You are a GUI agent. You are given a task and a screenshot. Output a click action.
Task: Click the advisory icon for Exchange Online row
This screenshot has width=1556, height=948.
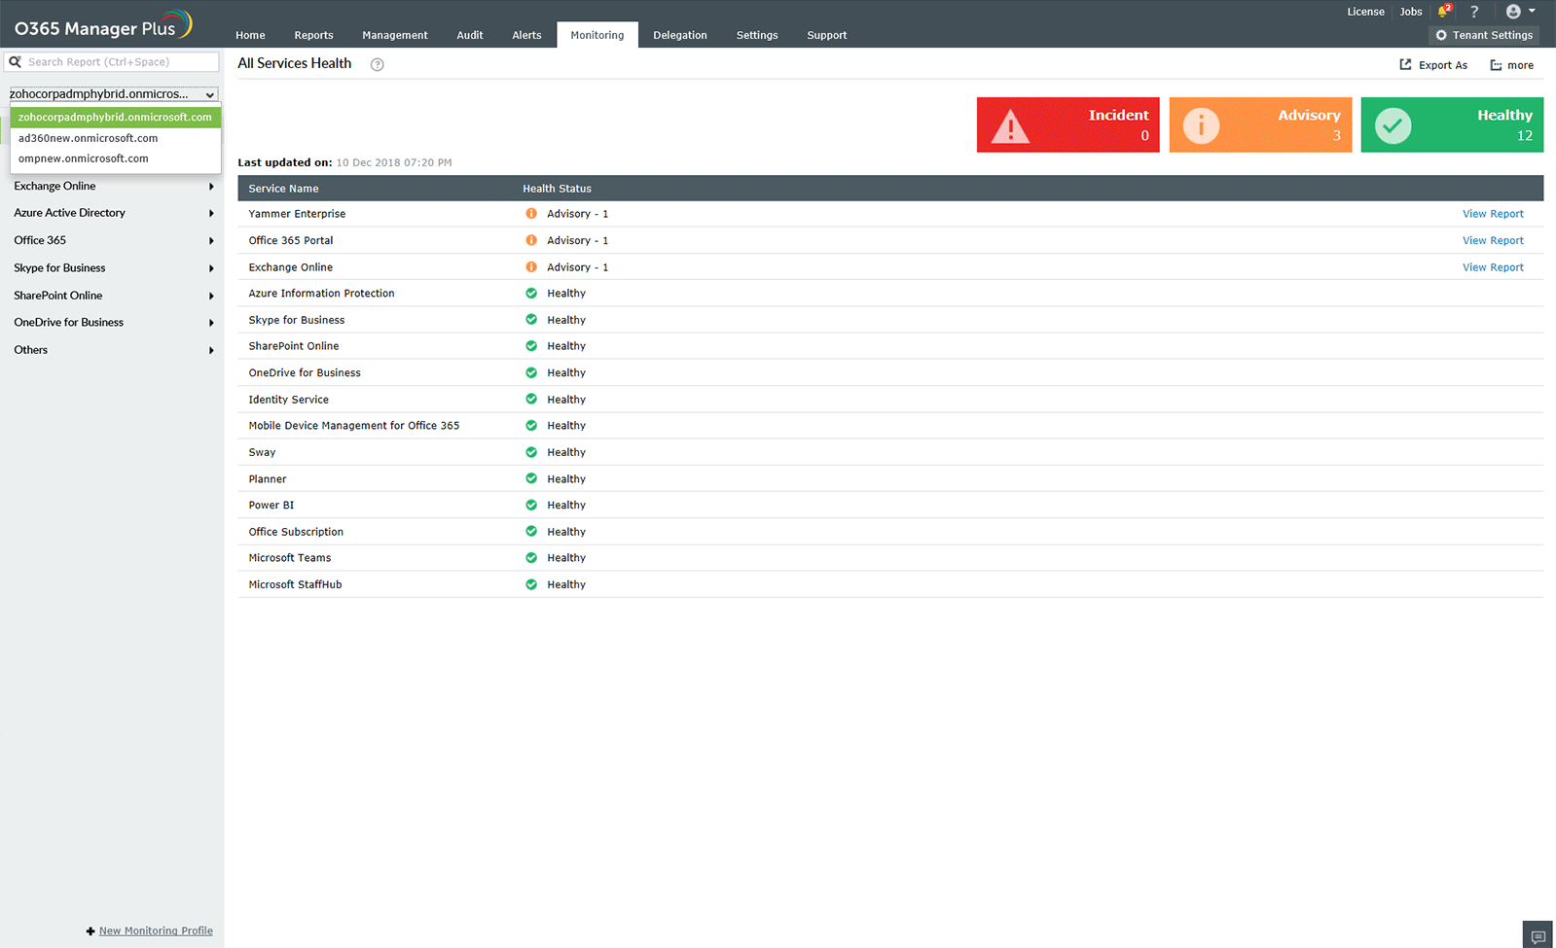click(531, 266)
